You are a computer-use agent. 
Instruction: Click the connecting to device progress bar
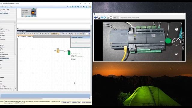tap(81, 43)
